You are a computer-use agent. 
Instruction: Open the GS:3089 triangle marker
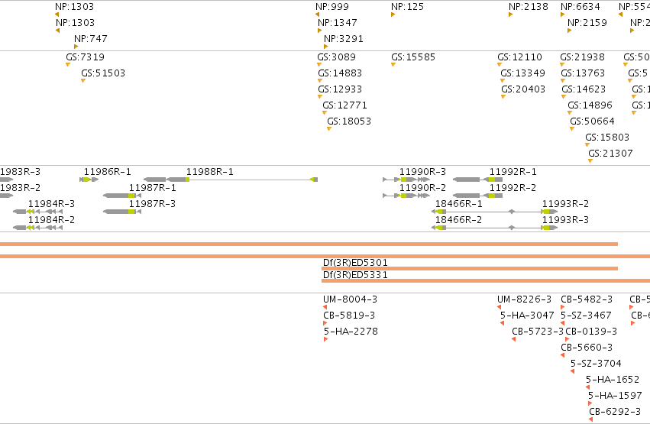(x=319, y=65)
